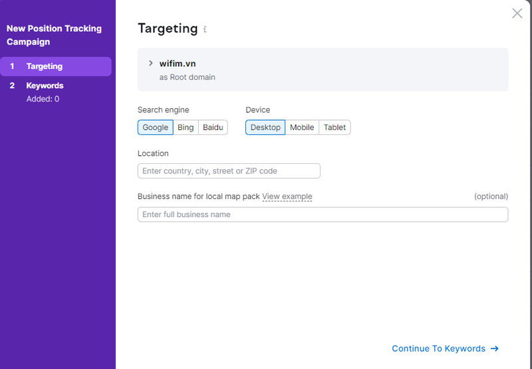This screenshot has width=532, height=369.
Task: Switch search engine to Baidu
Action: [213, 127]
